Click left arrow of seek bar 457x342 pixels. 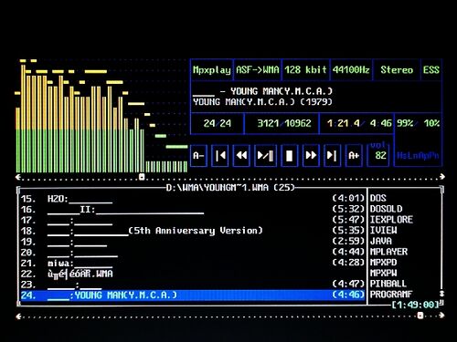coord(18,177)
